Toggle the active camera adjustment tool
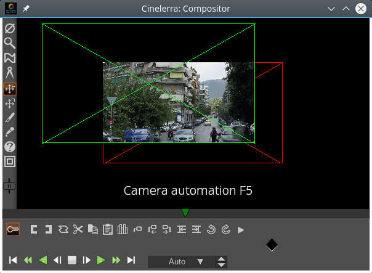This screenshot has width=372, height=273. [x=10, y=88]
